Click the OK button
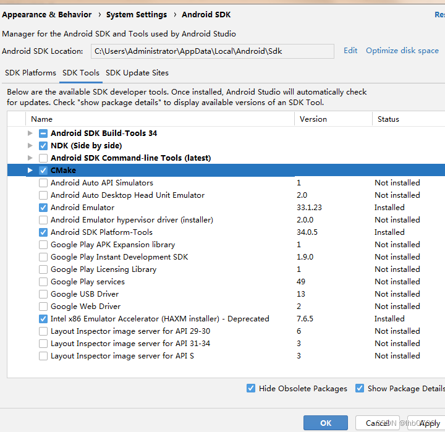Image resolution: width=445 pixels, height=432 pixels. [x=326, y=423]
